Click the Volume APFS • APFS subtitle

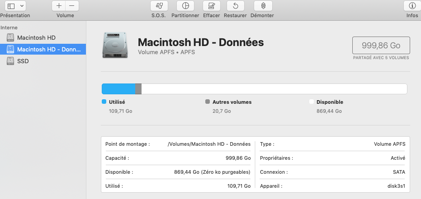click(166, 52)
